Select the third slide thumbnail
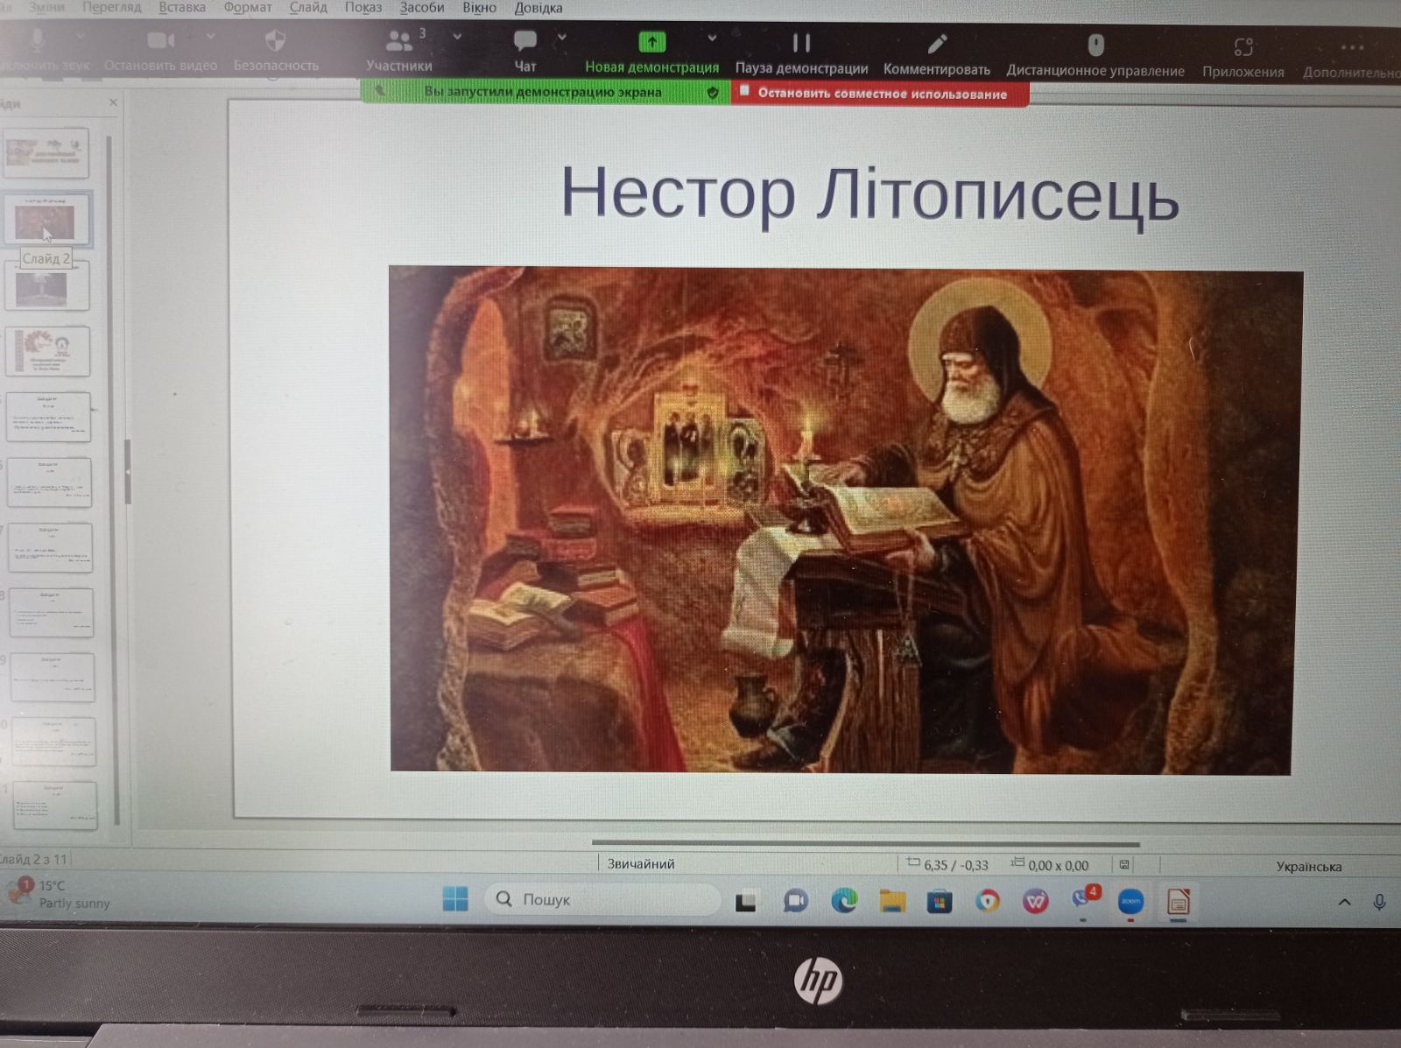 click(x=47, y=285)
